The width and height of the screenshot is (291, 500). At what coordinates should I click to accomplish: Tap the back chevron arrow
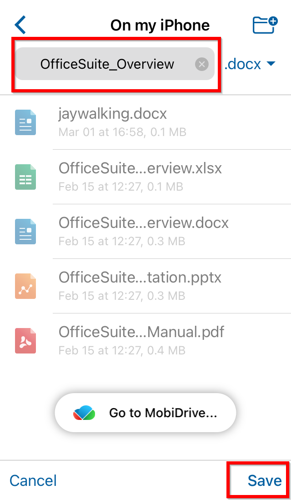point(20,25)
